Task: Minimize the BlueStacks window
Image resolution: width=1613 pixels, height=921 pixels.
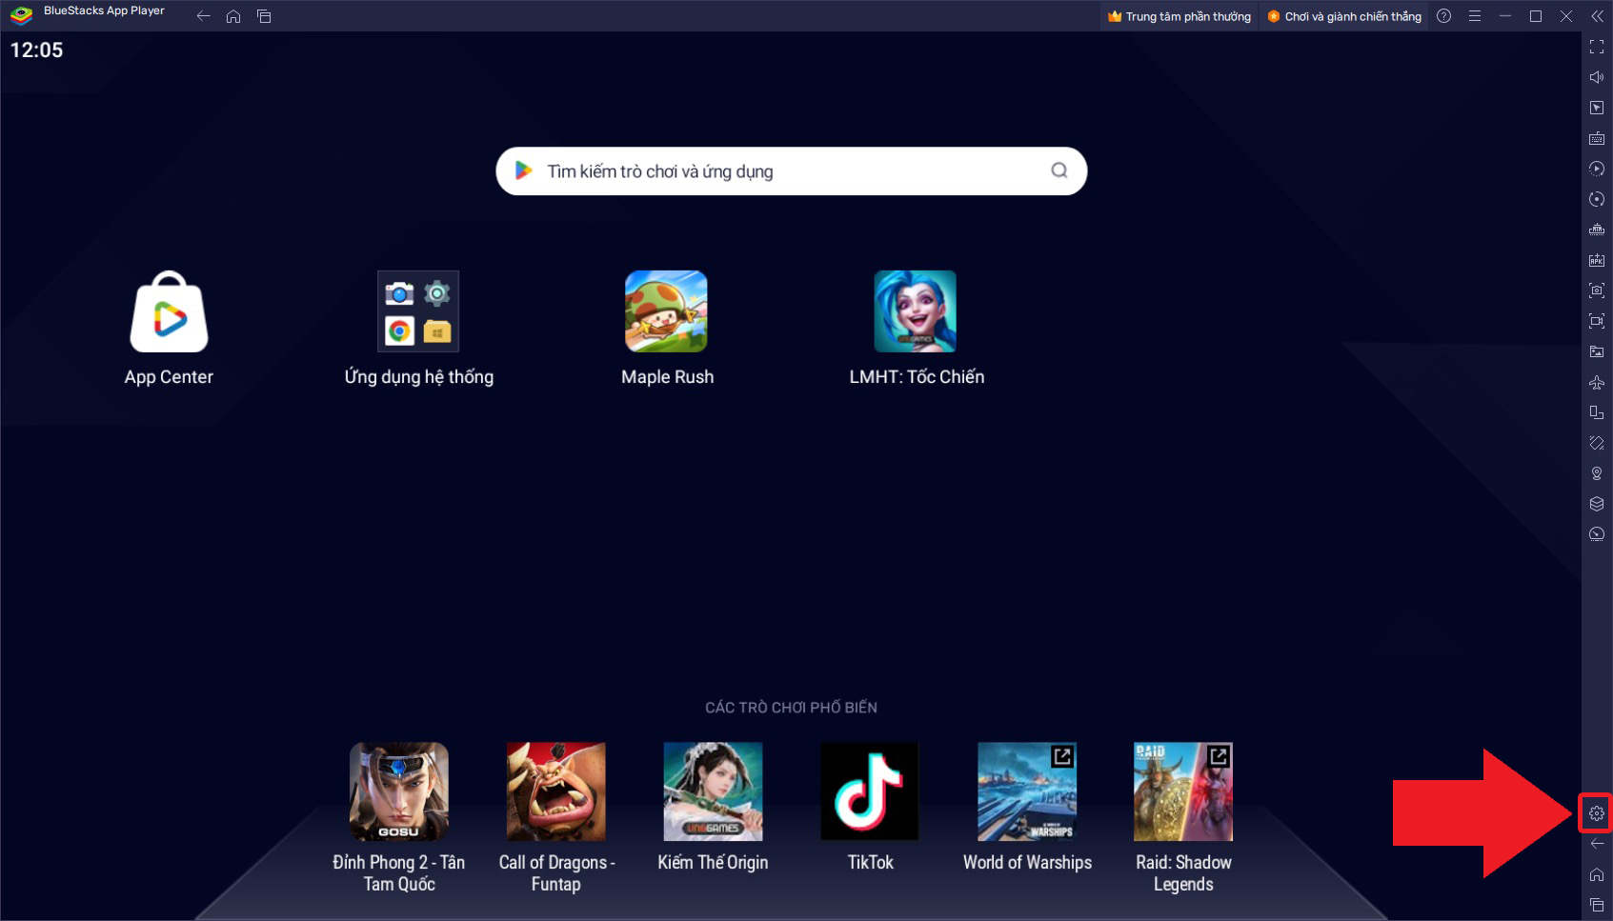Action: point(1505,16)
